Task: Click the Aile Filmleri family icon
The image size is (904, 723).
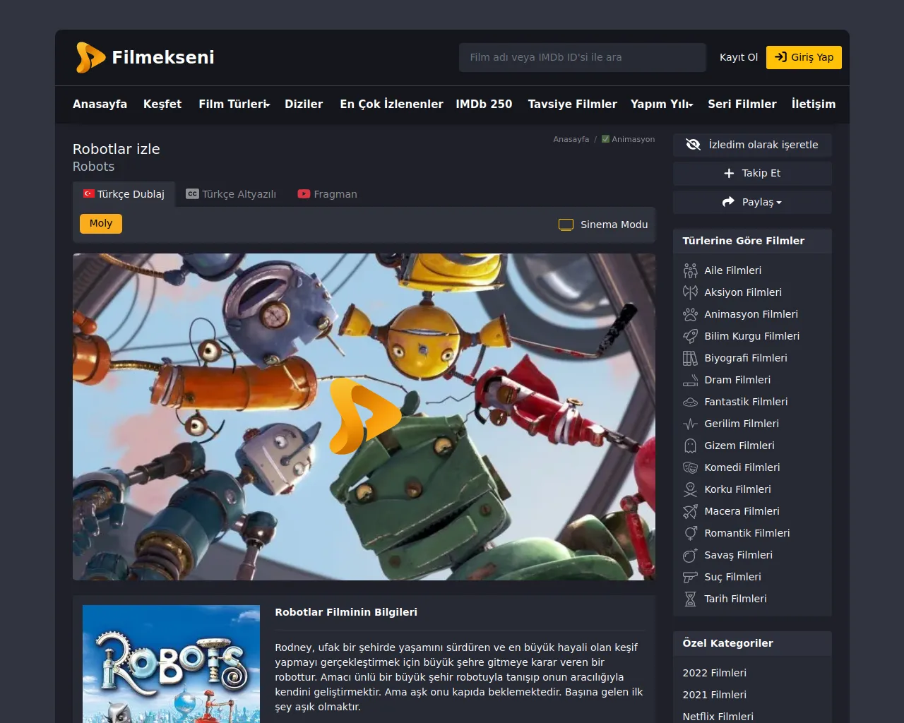Action: coord(690,270)
